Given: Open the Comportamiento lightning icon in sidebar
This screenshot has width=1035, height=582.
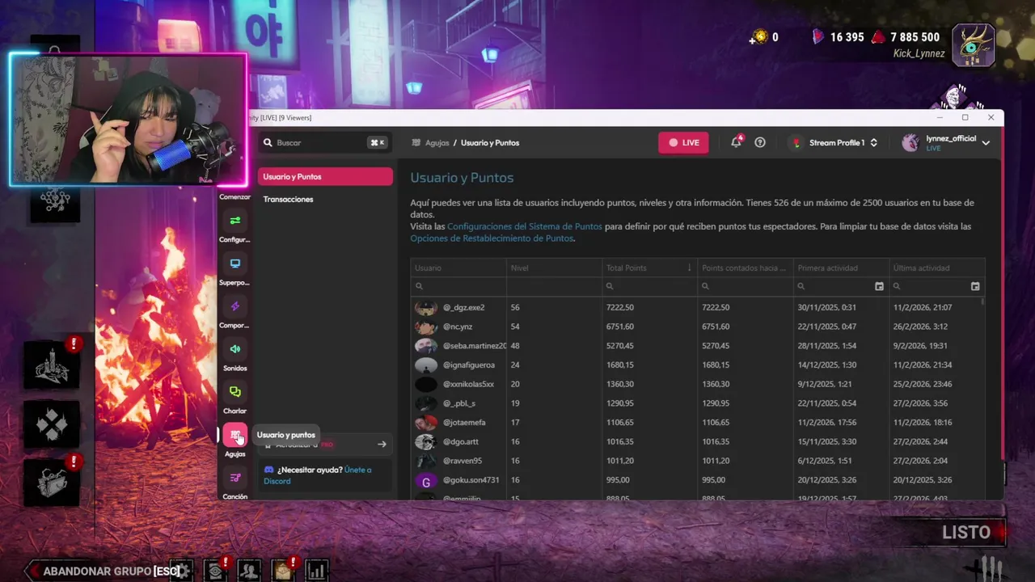Looking at the screenshot, I should pyautogui.click(x=235, y=306).
